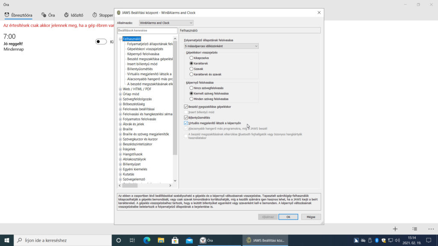This screenshot has height=246, width=438.
Task: Open the OneDrive cloud tray icon
Action: [x=363, y=240]
